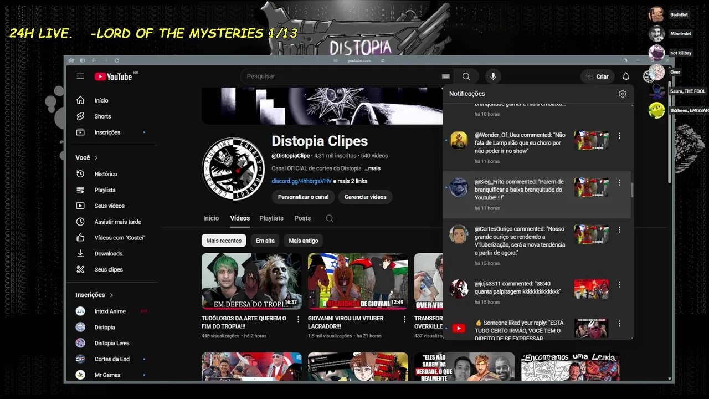
Task: Switch to channel Playlists tab
Action: click(271, 218)
